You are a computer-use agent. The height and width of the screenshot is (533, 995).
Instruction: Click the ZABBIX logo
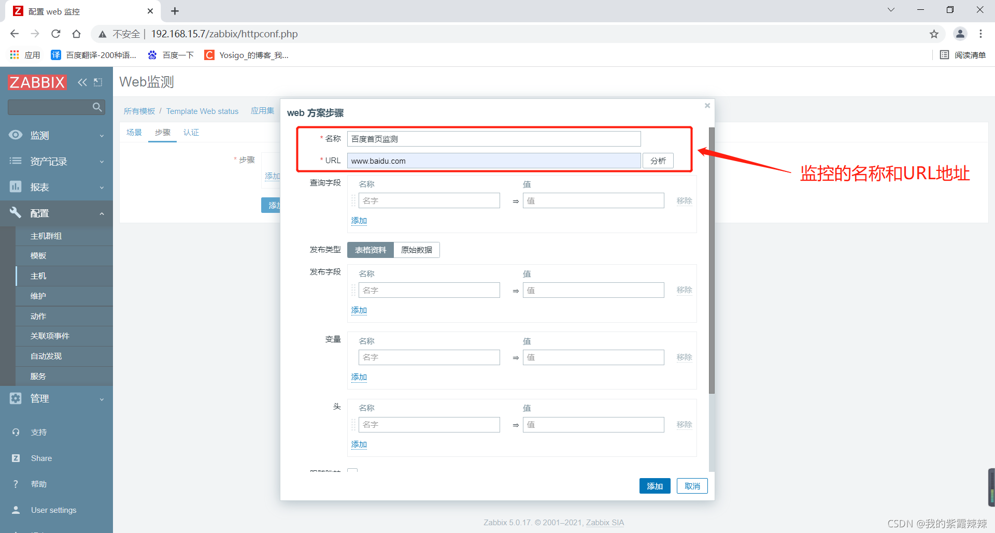click(37, 82)
